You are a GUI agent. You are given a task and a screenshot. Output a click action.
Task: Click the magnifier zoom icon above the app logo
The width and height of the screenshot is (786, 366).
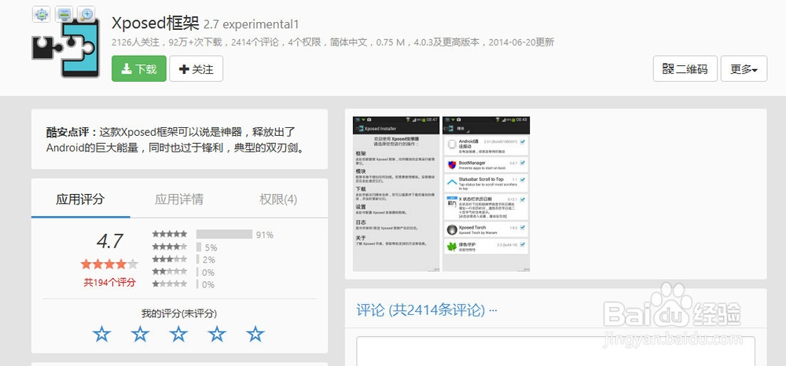click(86, 14)
